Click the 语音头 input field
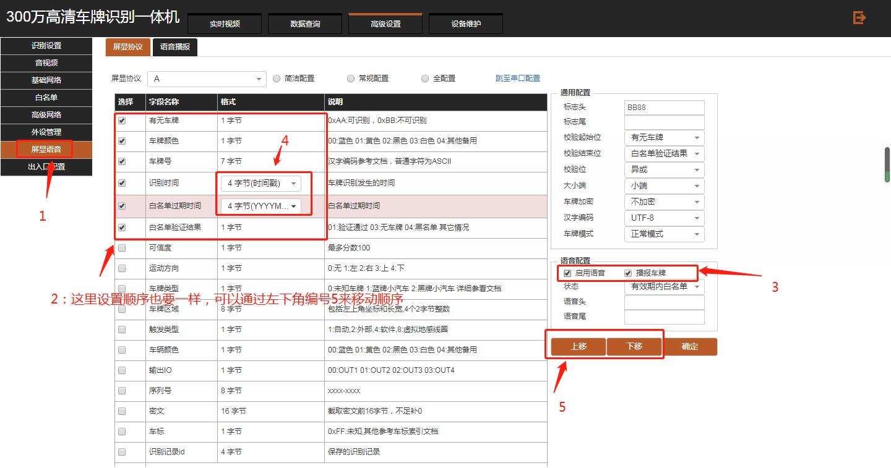The image size is (891, 468). tap(665, 302)
